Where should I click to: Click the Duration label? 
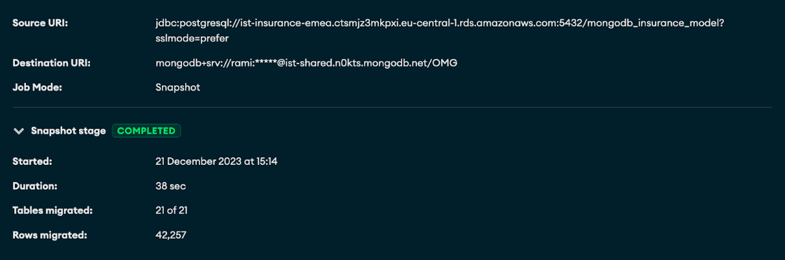(35, 186)
